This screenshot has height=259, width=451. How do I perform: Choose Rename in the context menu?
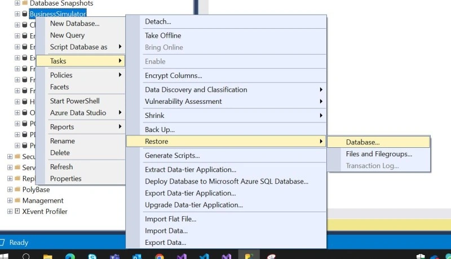(x=81, y=141)
